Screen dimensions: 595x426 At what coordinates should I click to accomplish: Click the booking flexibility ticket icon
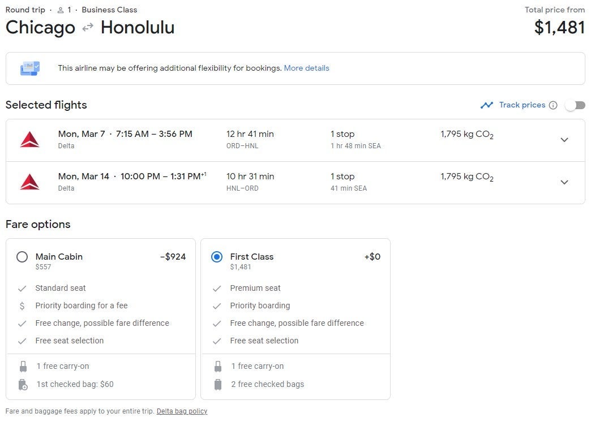[x=30, y=68]
